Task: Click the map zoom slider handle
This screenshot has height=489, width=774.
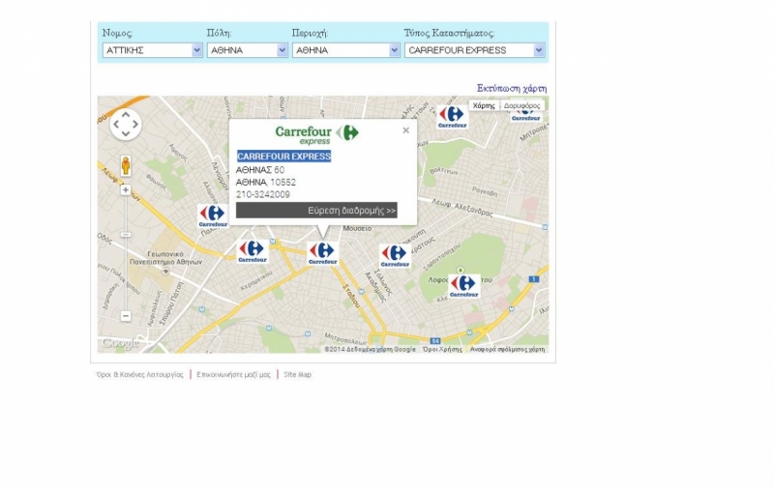Action: (x=126, y=235)
